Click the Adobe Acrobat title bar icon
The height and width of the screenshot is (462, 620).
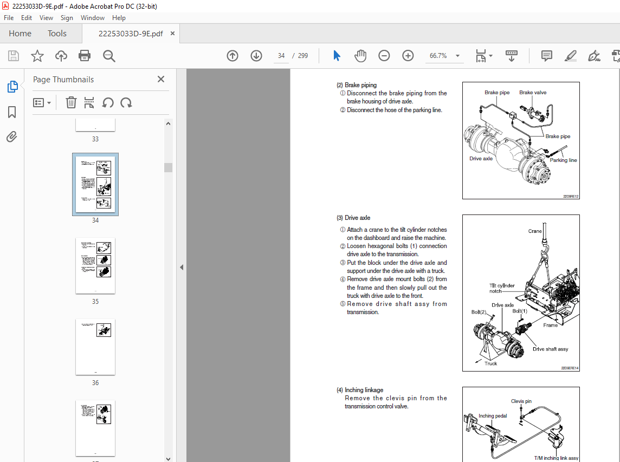(x=5, y=6)
